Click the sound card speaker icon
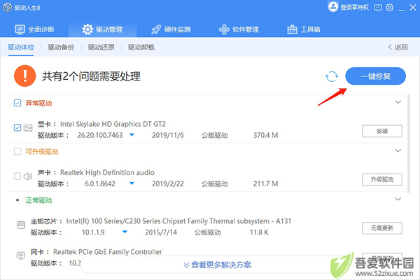420x280 pixels. tap(28, 176)
